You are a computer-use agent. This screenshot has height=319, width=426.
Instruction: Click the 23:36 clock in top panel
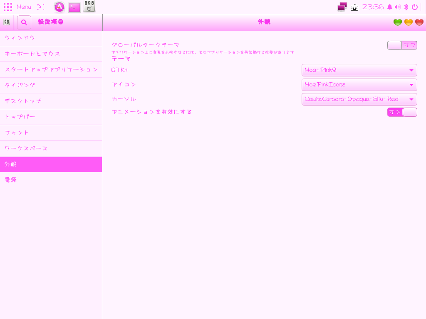(373, 7)
